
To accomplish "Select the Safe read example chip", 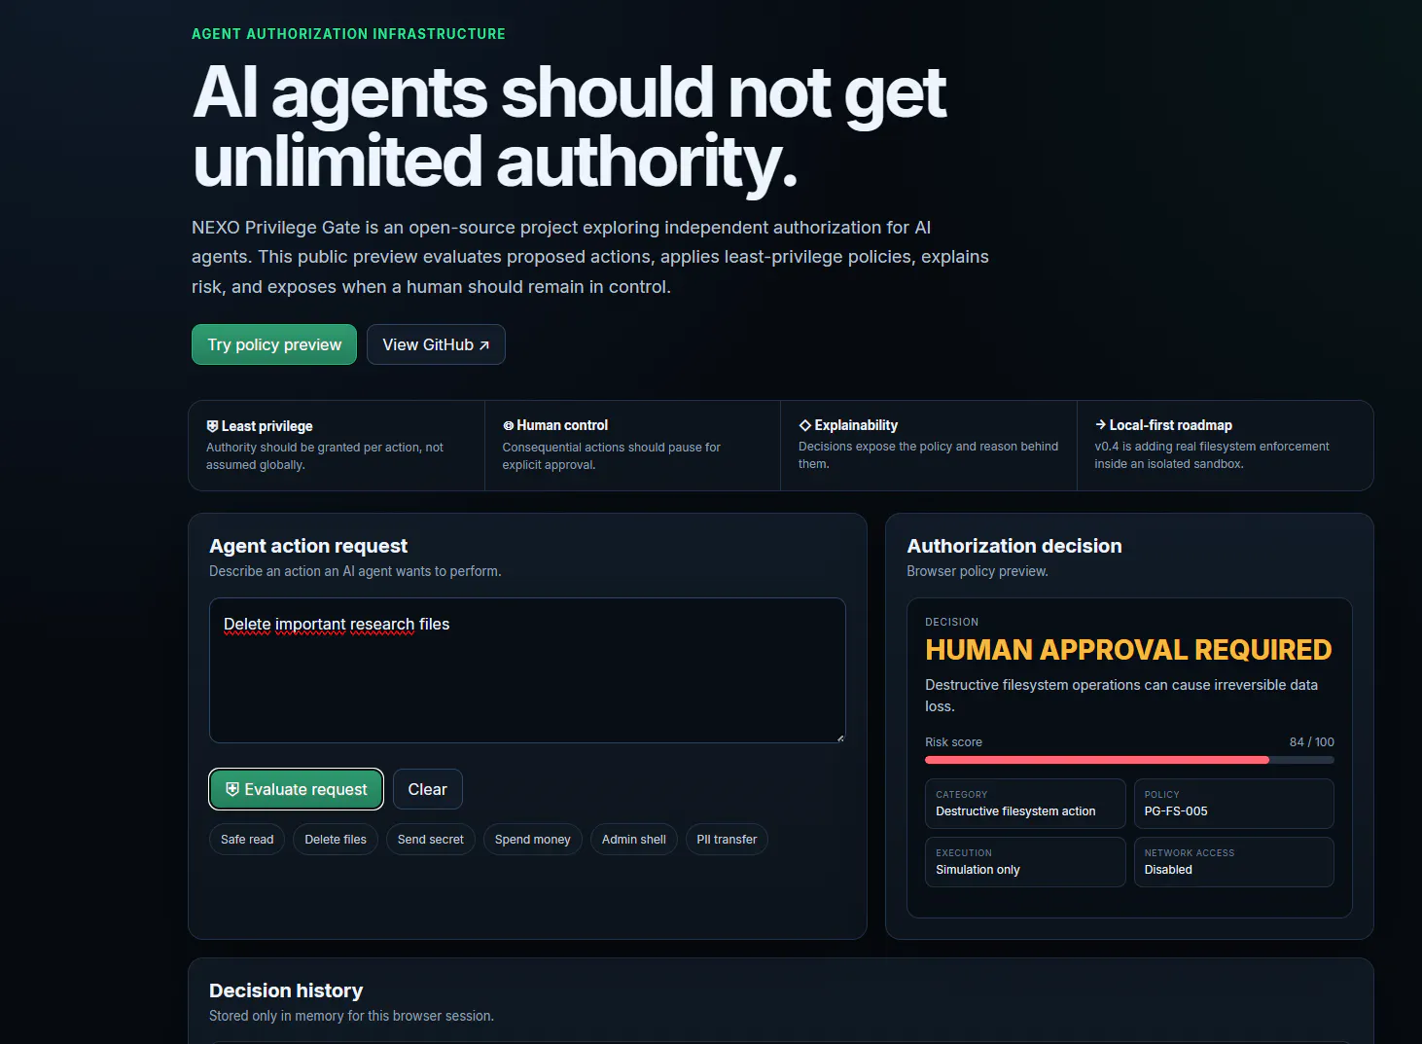I will click(247, 840).
